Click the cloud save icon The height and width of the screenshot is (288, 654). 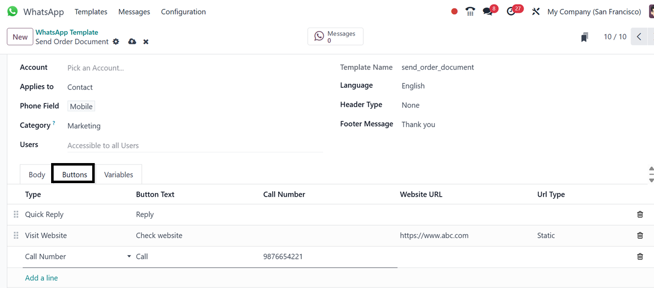(x=132, y=42)
